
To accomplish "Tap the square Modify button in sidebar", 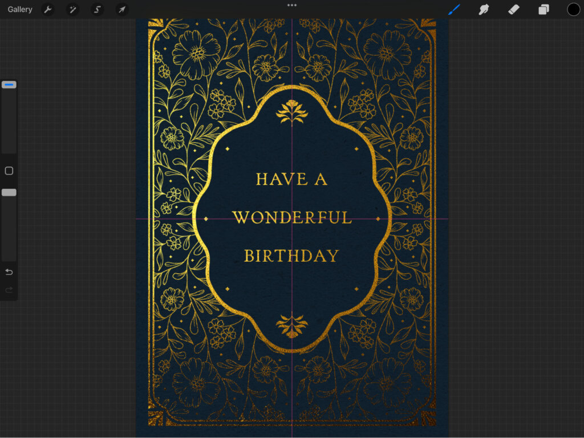I will pyautogui.click(x=9, y=171).
